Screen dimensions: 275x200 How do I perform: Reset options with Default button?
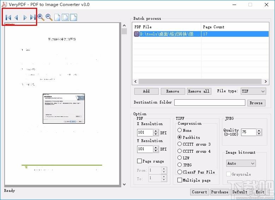(x=240, y=192)
